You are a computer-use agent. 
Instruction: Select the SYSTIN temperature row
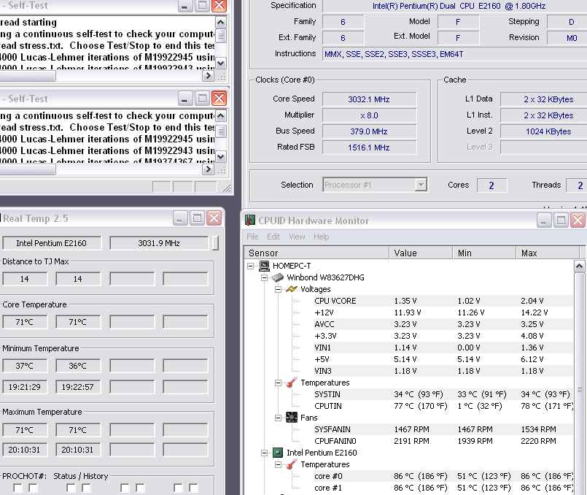(x=443, y=394)
